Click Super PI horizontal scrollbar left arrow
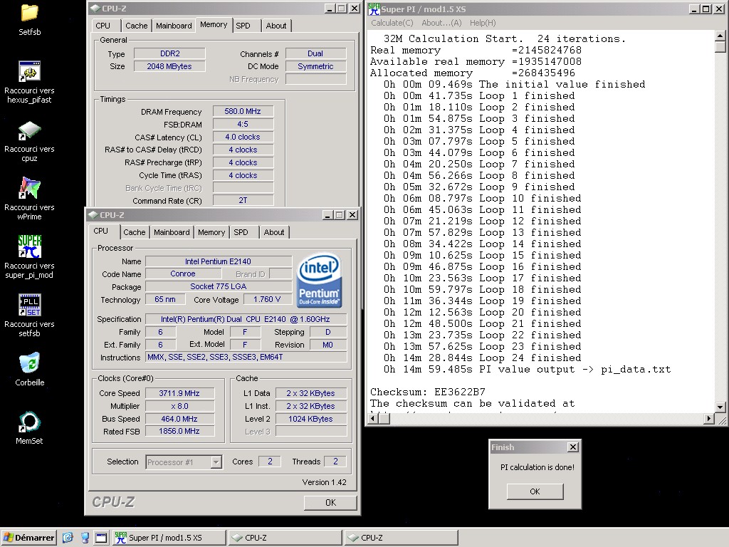This screenshot has height=547, width=729. pos(373,419)
